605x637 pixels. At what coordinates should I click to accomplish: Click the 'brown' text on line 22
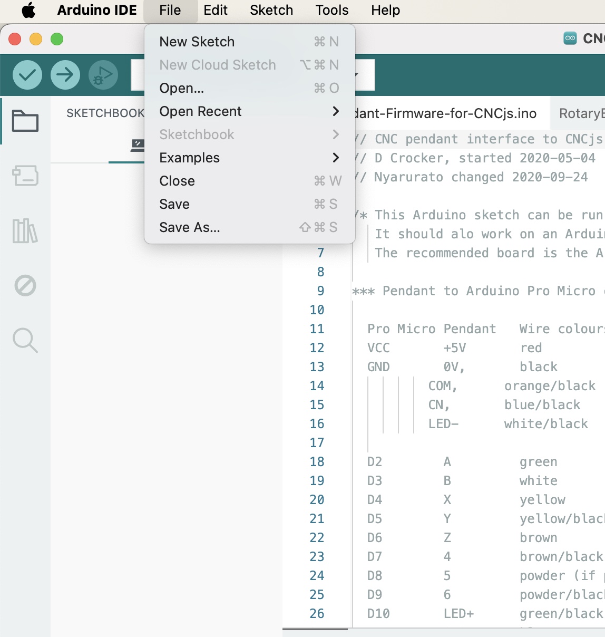coord(538,538)
